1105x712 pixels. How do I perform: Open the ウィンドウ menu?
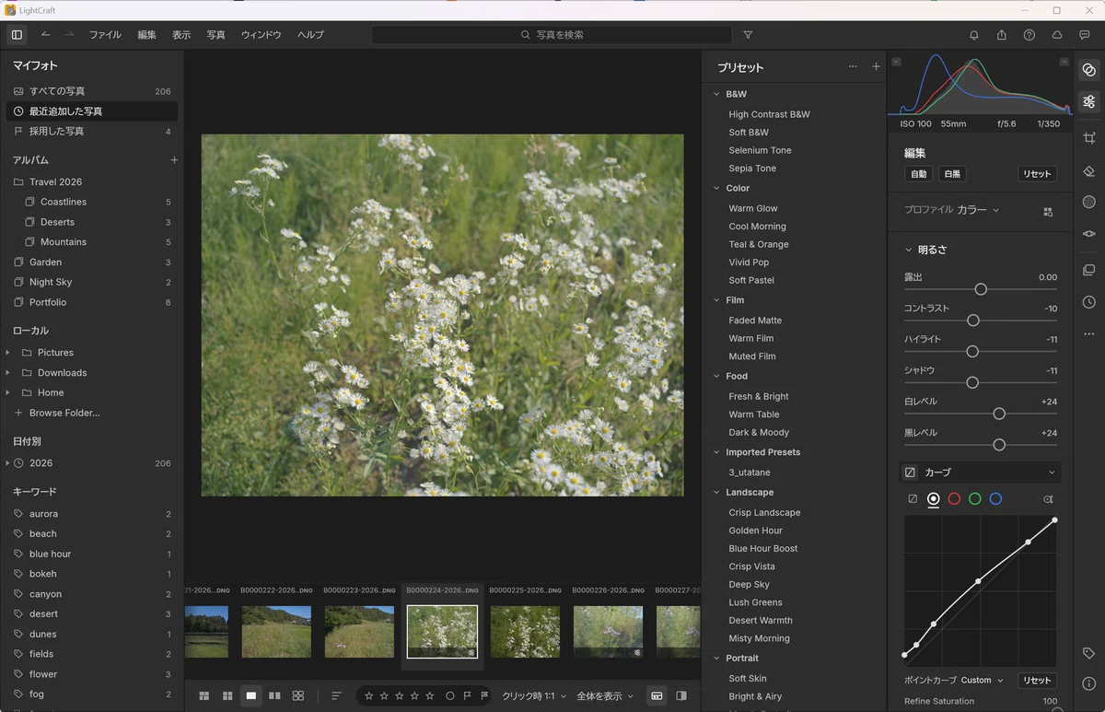click(x=262, y=35)
